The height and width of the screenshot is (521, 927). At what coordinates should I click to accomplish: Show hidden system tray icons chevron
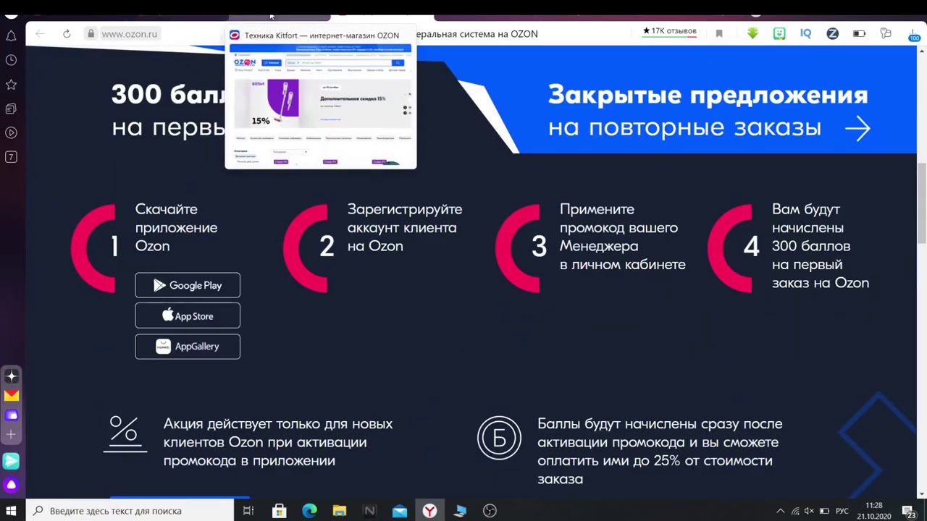(780, 511)
